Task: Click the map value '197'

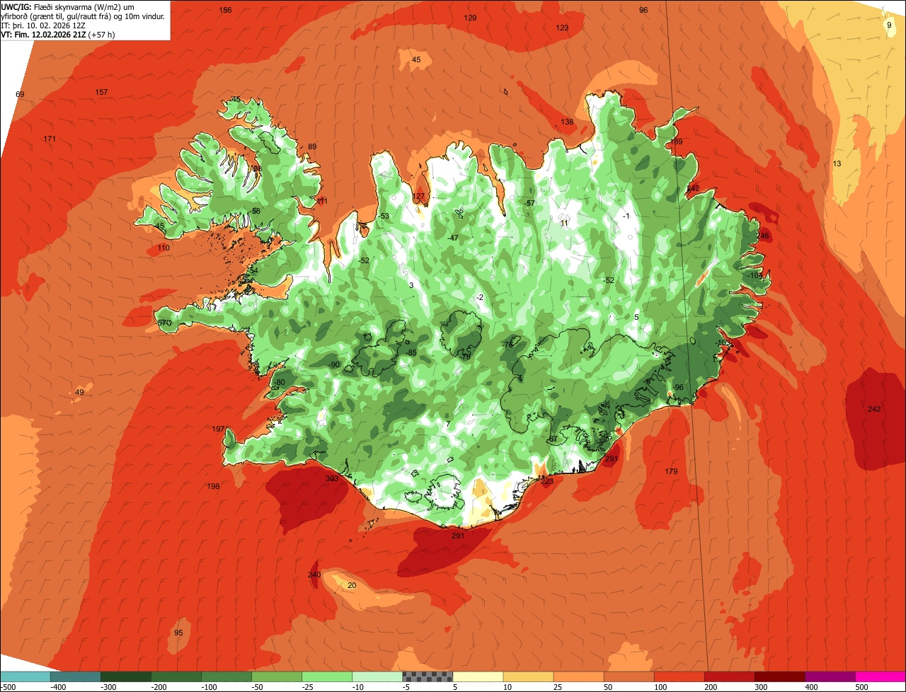Action: [x=218, y=429]
